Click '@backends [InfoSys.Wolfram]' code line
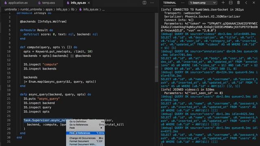This screenshot has width=260, height=146. (43, 21)
